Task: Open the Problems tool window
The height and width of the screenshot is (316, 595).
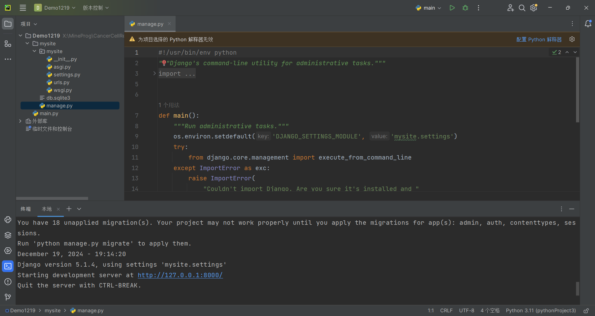Action: (x=8, y=282)
